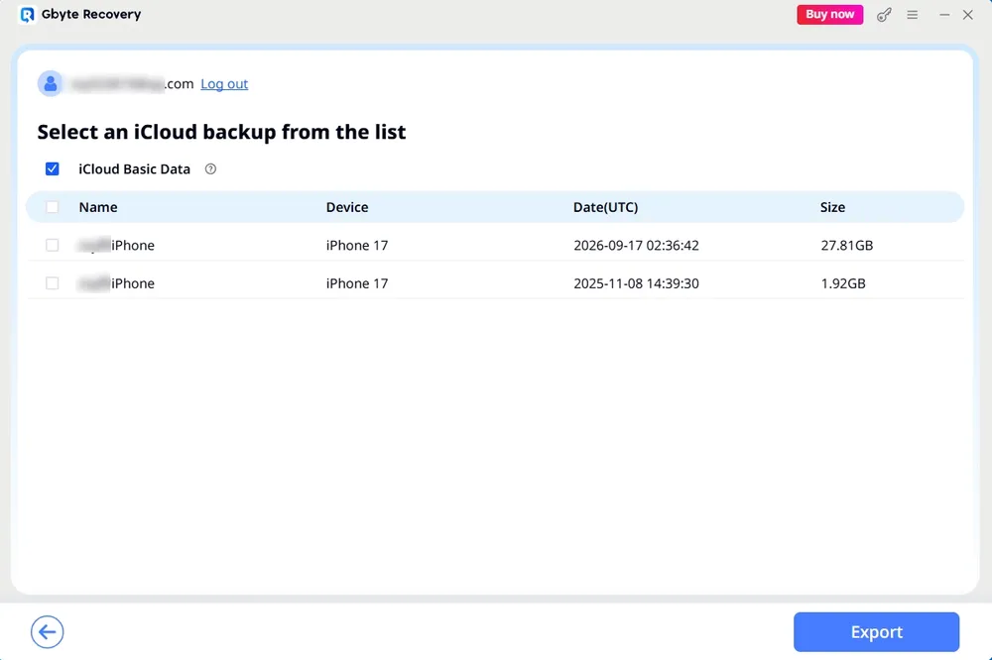Go back with the arrow button
This screenshot has width=992, height=660.
(x=48, y=631)
